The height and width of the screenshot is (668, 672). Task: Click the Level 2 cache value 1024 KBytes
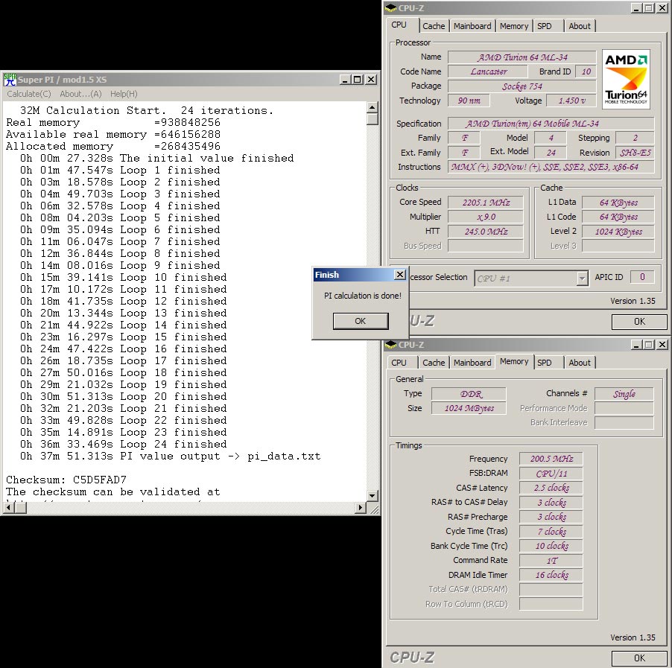click(x=618, y=232)
